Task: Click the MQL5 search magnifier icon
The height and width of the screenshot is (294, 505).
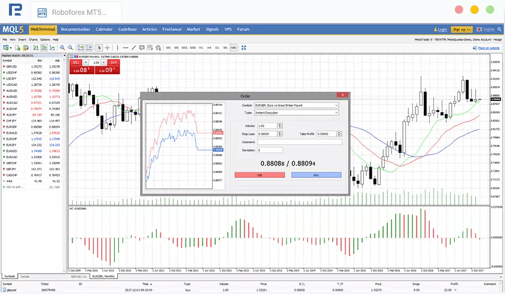Action: (x=499, y=29)
